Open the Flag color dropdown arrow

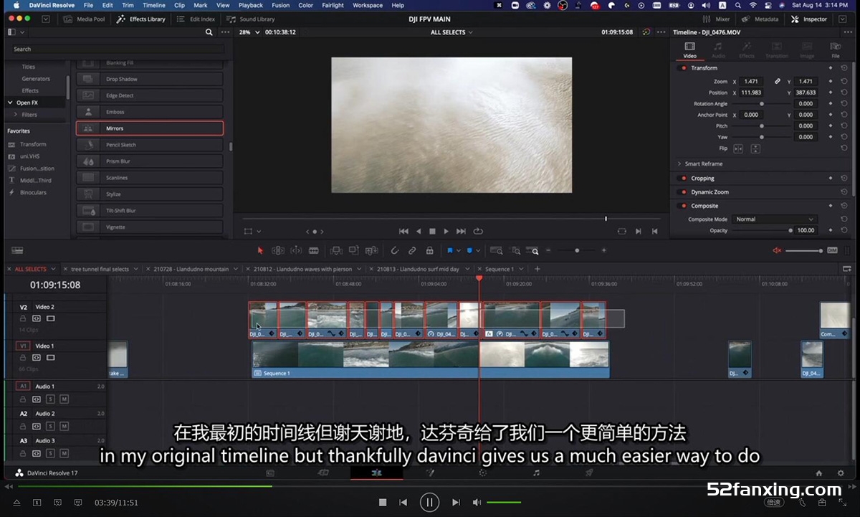click(x=459, y=250)
